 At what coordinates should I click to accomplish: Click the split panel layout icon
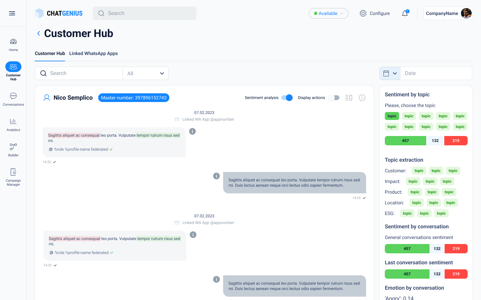(x=349, y=98)
